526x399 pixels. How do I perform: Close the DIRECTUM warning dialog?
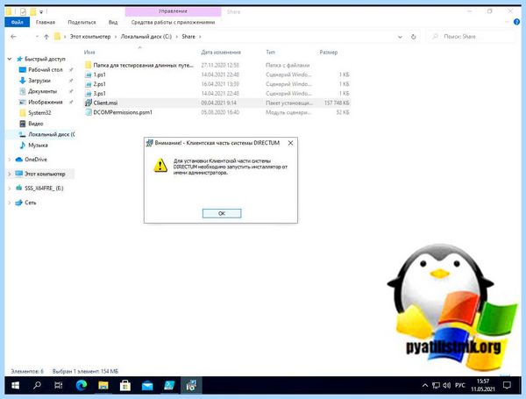(x=290, y=143)
